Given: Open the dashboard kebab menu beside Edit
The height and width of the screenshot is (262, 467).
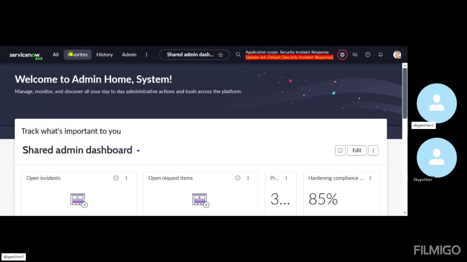Looking at the screenshot, I should coord(373,150).
